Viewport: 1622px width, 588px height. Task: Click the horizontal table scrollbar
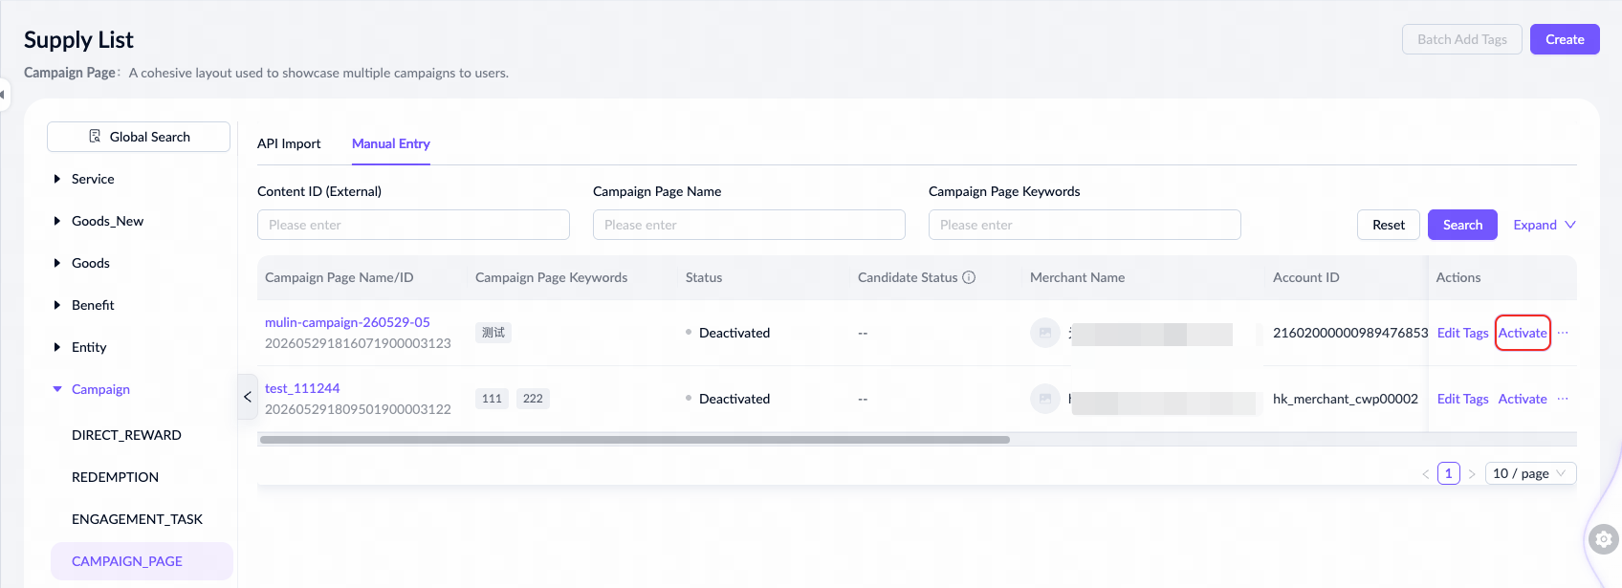point(635,440)
